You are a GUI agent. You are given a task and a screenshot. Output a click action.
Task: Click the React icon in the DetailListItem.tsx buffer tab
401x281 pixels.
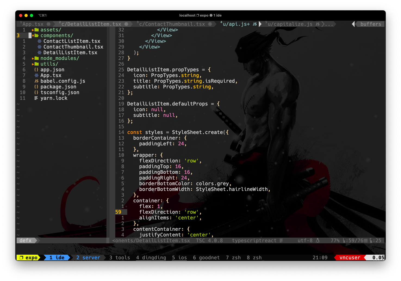coord(126,24)
